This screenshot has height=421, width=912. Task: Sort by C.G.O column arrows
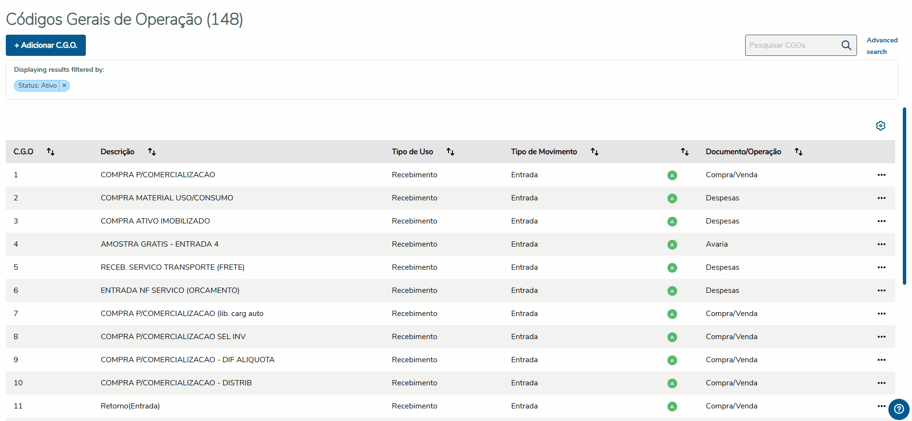coord(51,152)
